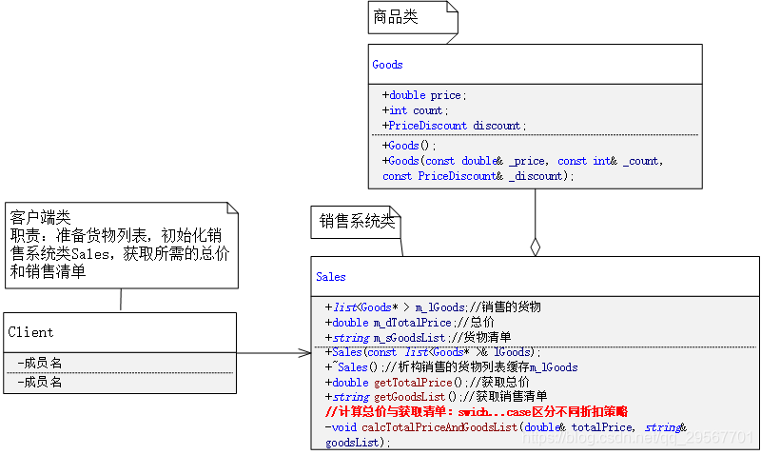The height and width of the screenshot is (455, 761).
Task: Select the calcTotalPriceAndGoodsList method line
Action: pos(506,435)
